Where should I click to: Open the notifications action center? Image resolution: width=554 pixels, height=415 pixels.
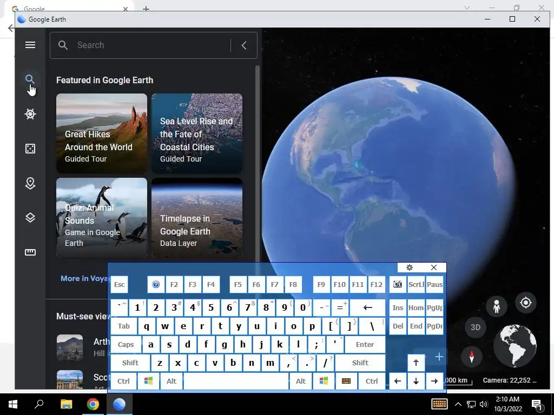pyautogui.click(x=537, y=405)
